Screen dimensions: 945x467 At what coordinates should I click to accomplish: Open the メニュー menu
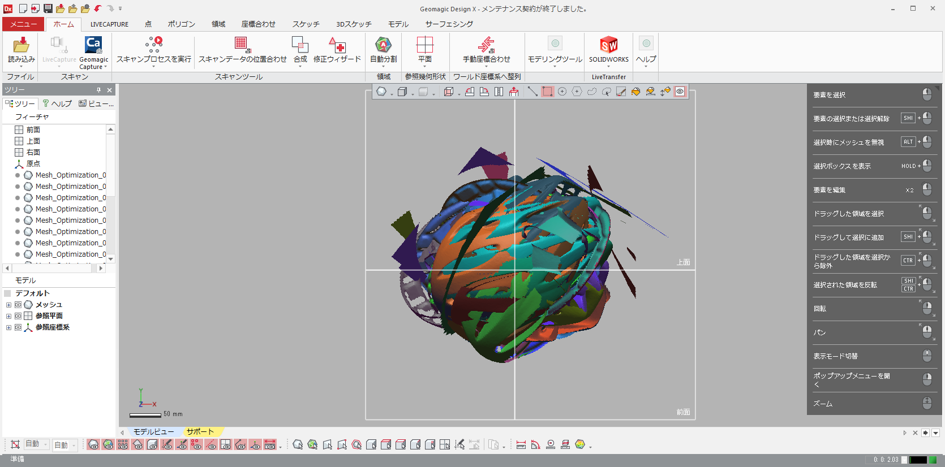click(x=23, y=24)
